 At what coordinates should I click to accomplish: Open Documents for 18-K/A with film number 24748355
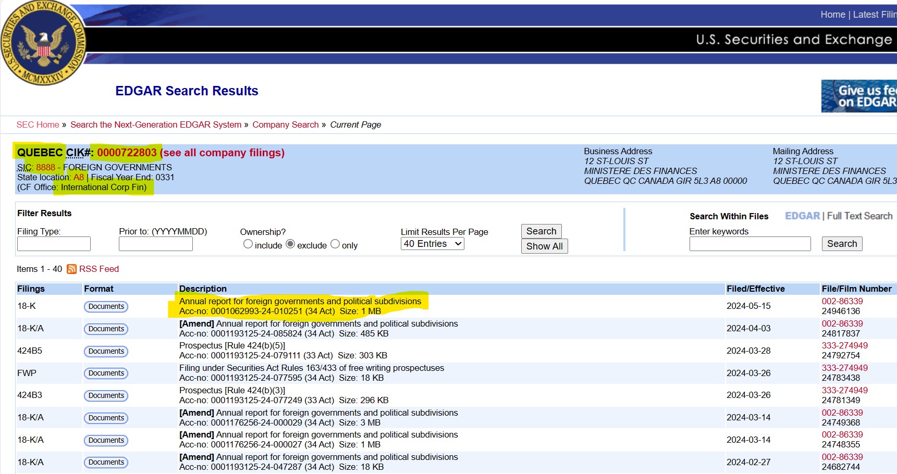pyautogui.click(x=106, y=441)
